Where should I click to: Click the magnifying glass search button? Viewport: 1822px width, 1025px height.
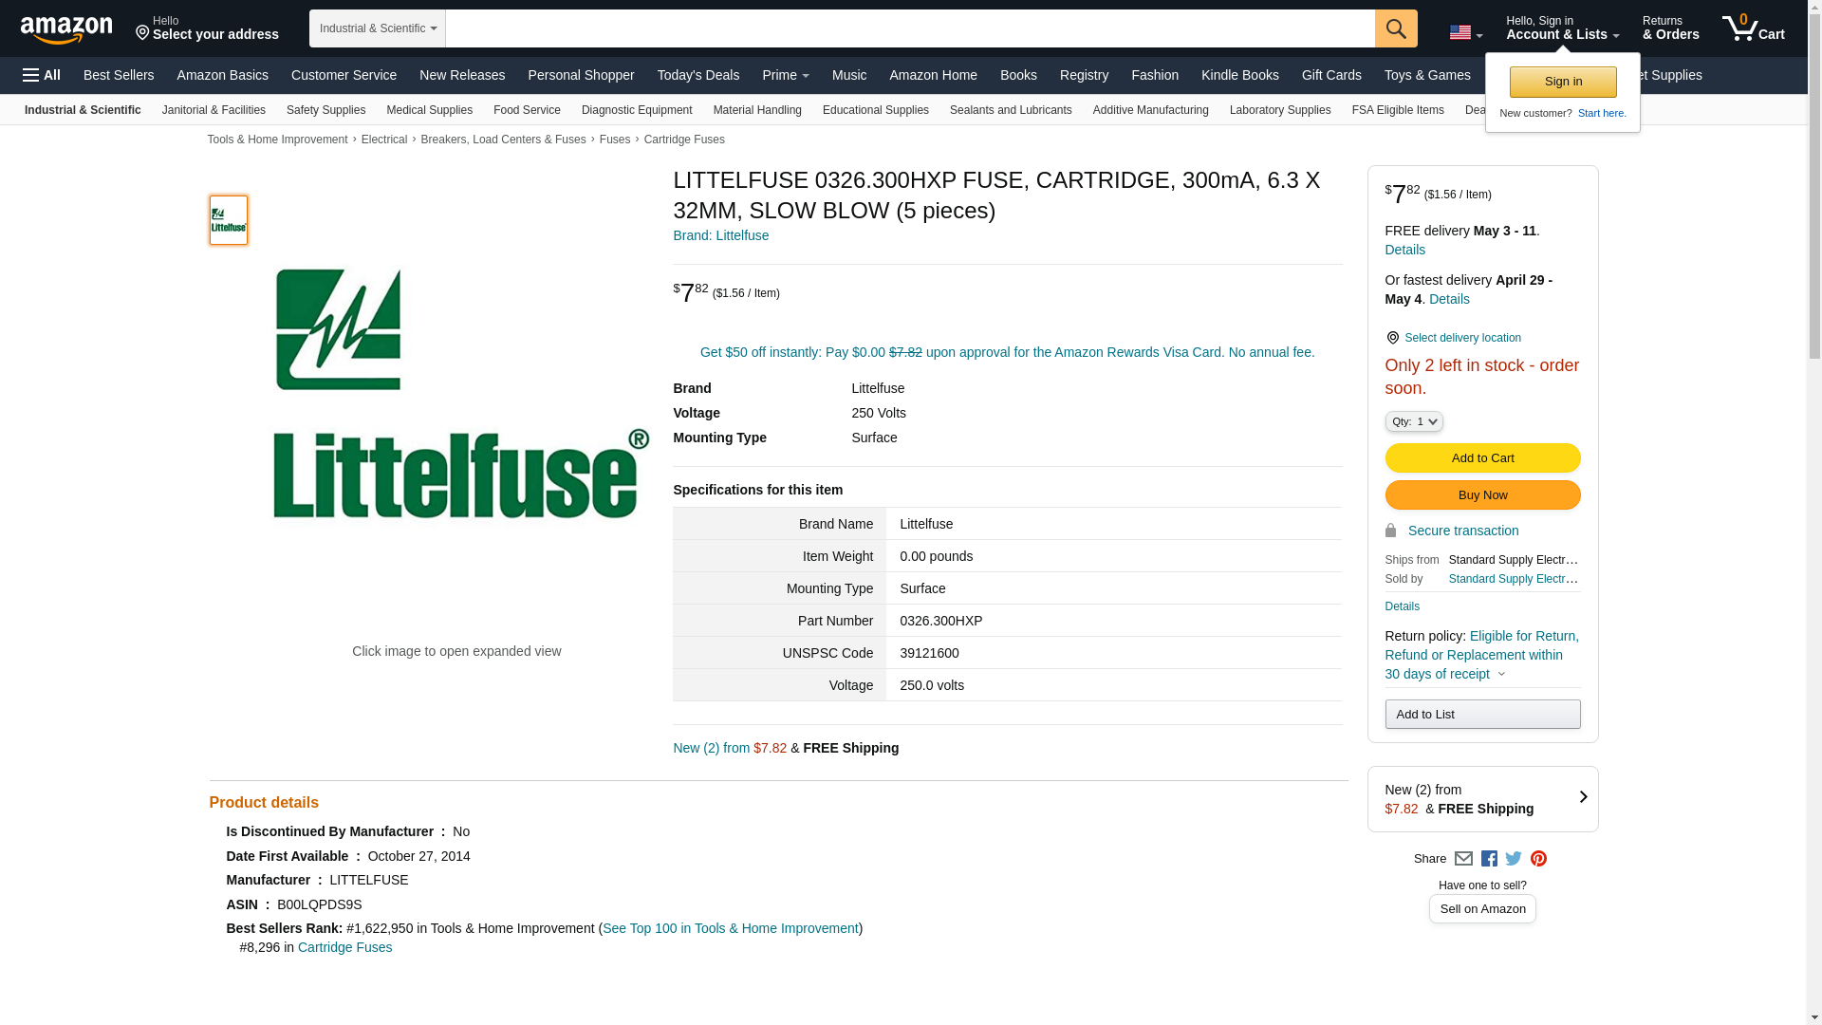(x=1395, y=28)
